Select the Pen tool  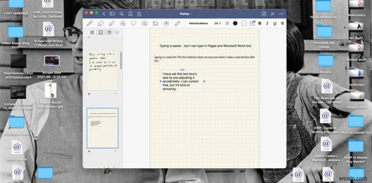click(x=89, y=24)
